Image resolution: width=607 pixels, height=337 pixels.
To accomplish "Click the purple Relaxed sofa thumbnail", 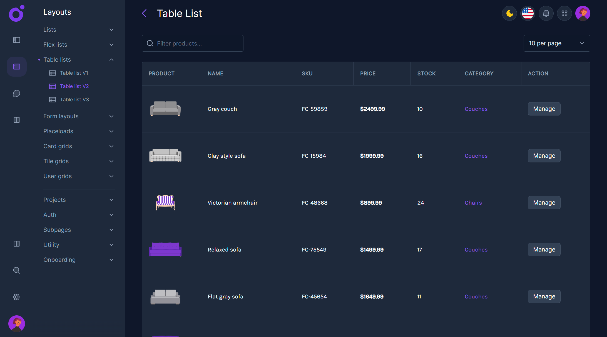I will [x=165, y=249].
